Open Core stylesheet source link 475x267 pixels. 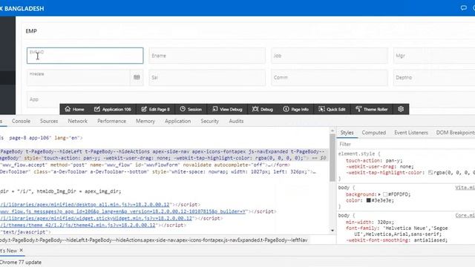465,216
